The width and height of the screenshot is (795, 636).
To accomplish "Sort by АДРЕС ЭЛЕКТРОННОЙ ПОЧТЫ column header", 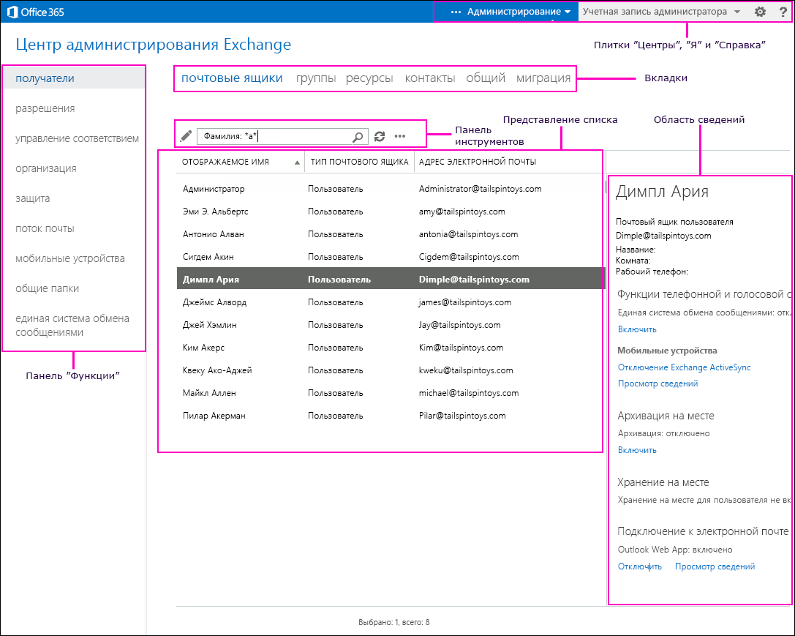I will click(477, 162).
